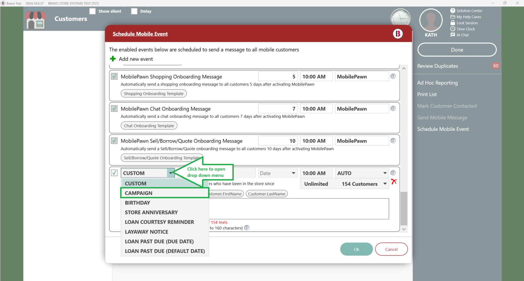The width and height of the screenshot is (524, 281).
Task: Toggle the CUSTOM event enabled checkbox
Action: (x=114, y=173)
